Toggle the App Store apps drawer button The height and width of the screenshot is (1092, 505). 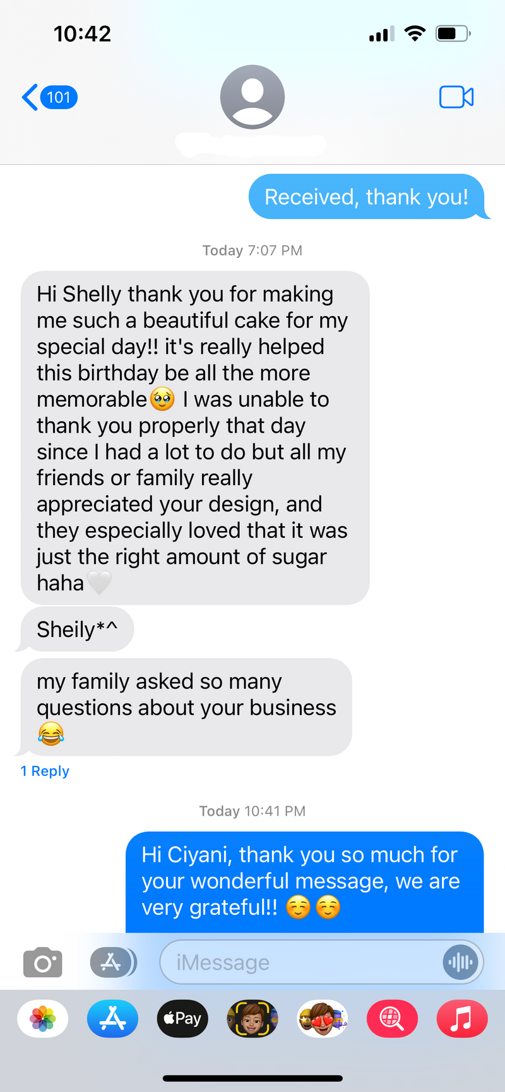point(112,963)
